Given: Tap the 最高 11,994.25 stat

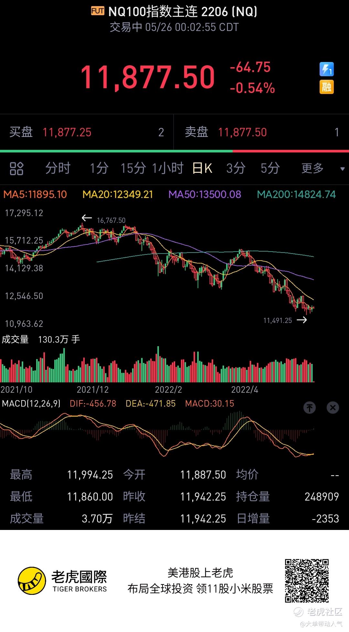Looking at the screenshot, I should click(x=61, y=475).
